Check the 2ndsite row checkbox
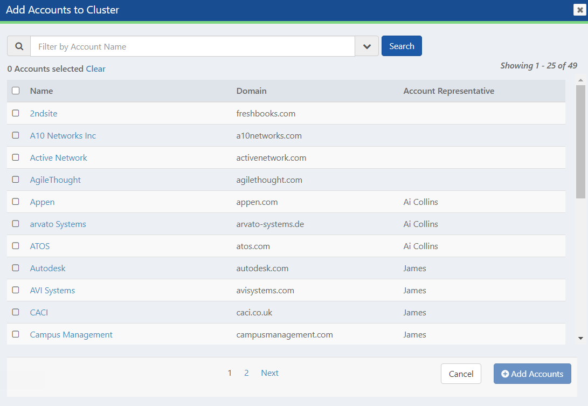Viewport: 588px width, 406px height. click(x=16, y=113)
